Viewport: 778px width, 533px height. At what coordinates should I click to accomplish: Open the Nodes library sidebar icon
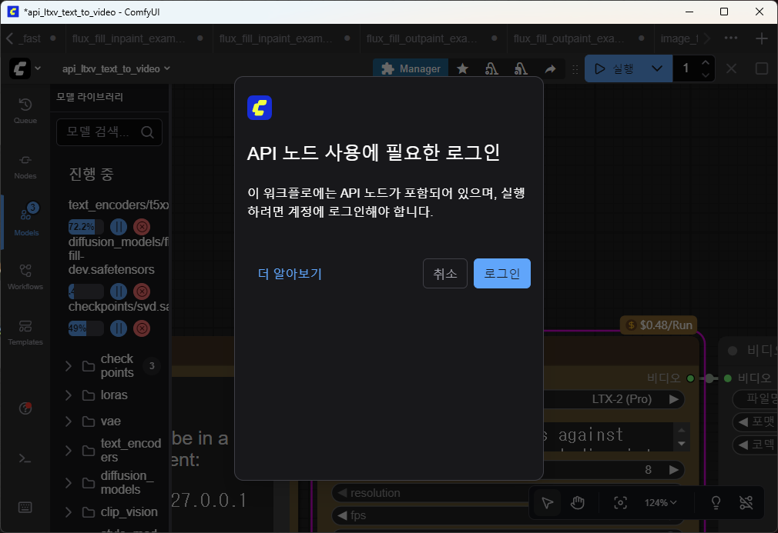click(x=25, y=166)
